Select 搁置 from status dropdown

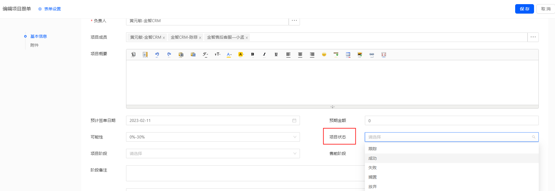click(x=452, y=177)
